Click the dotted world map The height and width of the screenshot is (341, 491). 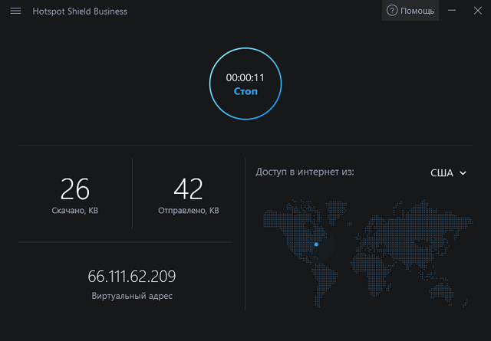pos(384,245)
